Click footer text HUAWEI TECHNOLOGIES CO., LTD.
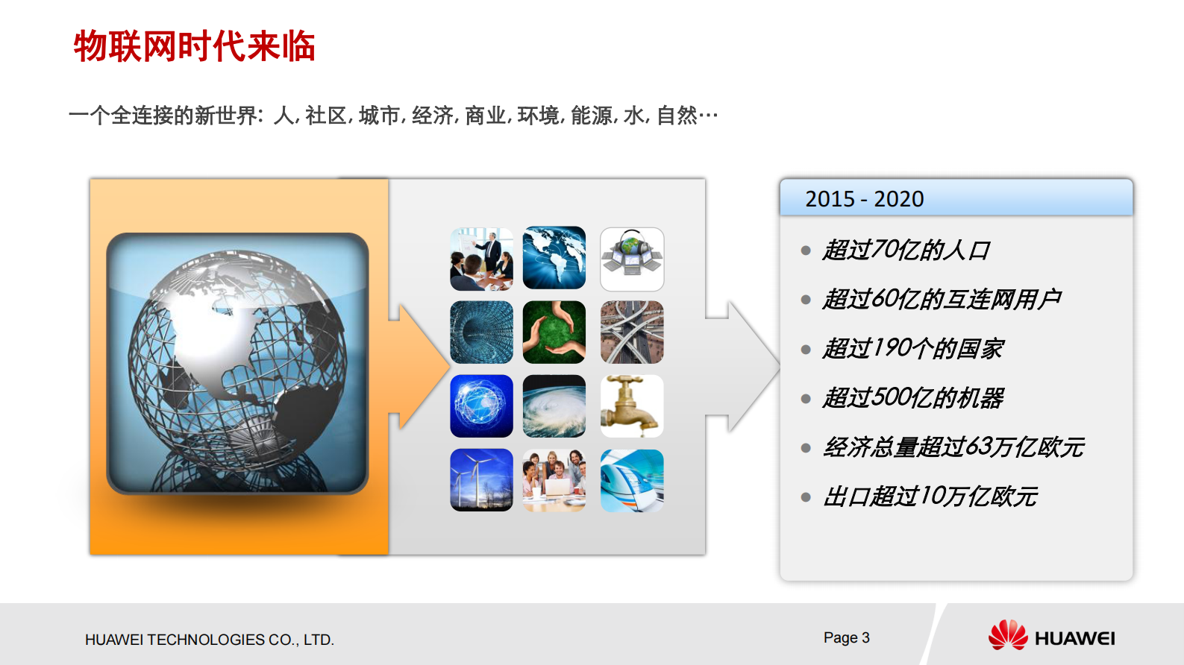The image size is (1184, 665). coord(210,640)
